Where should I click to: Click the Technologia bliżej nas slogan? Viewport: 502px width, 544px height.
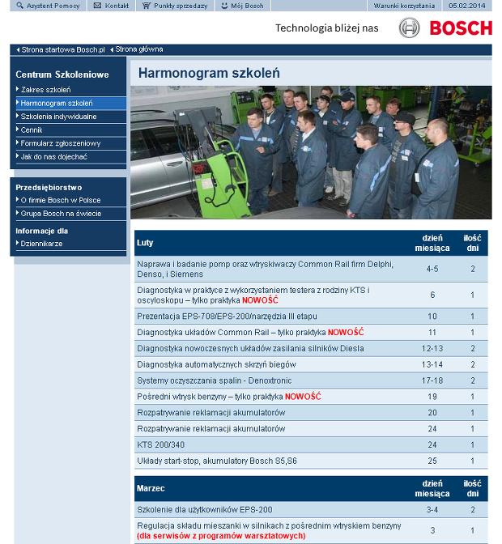pyautogui.click(x=327, y=28)
